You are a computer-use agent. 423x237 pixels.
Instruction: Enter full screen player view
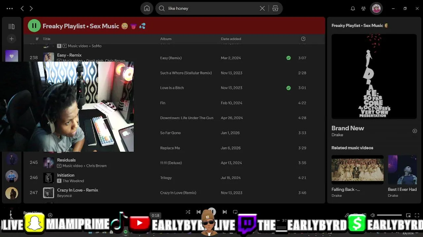[x=417, y=215]
